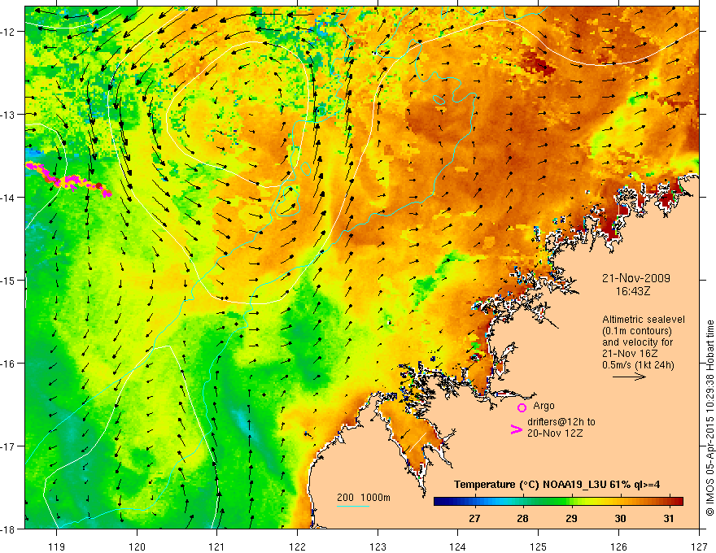Click colorbar tick label 31

tap(669, 518)
